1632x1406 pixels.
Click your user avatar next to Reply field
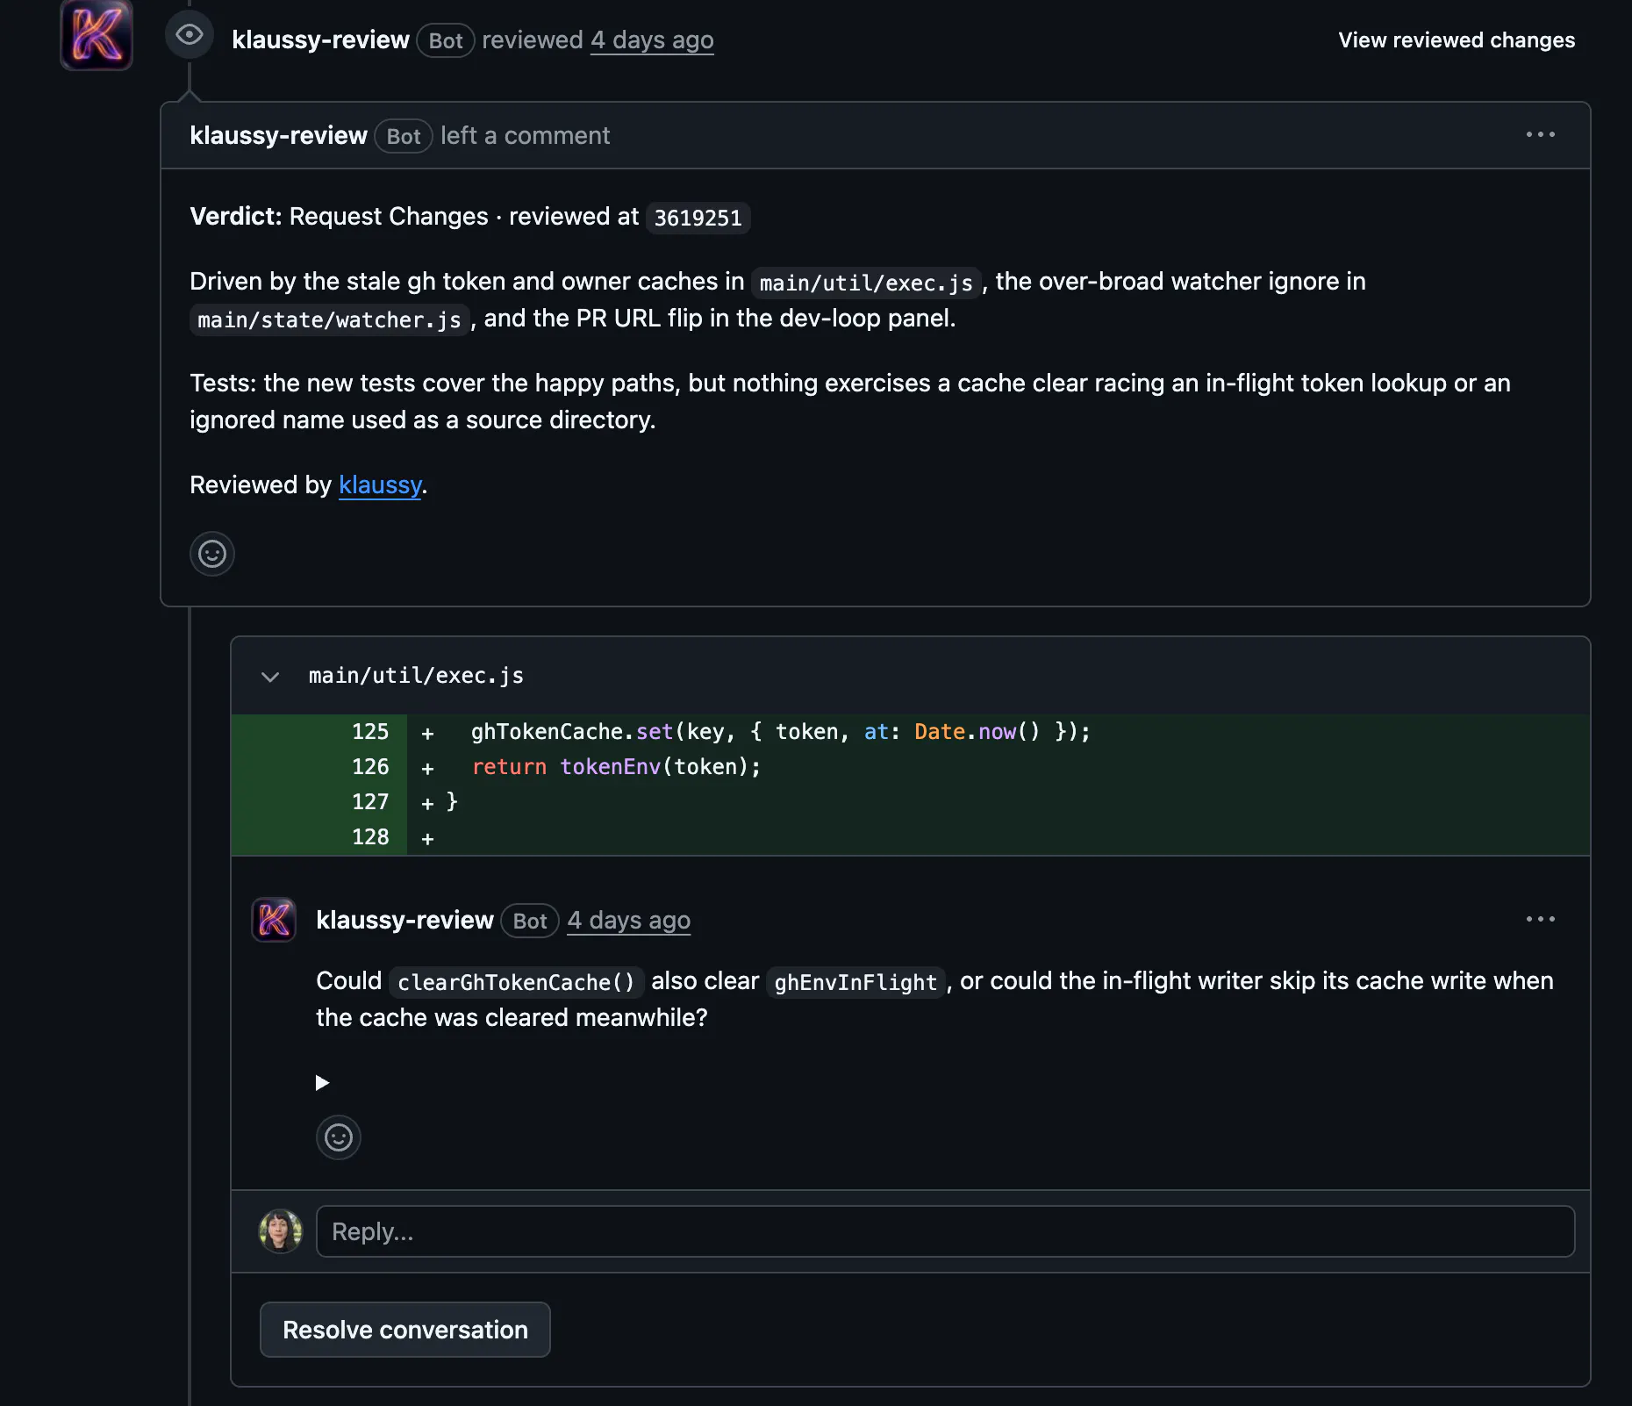[281, 1231]
